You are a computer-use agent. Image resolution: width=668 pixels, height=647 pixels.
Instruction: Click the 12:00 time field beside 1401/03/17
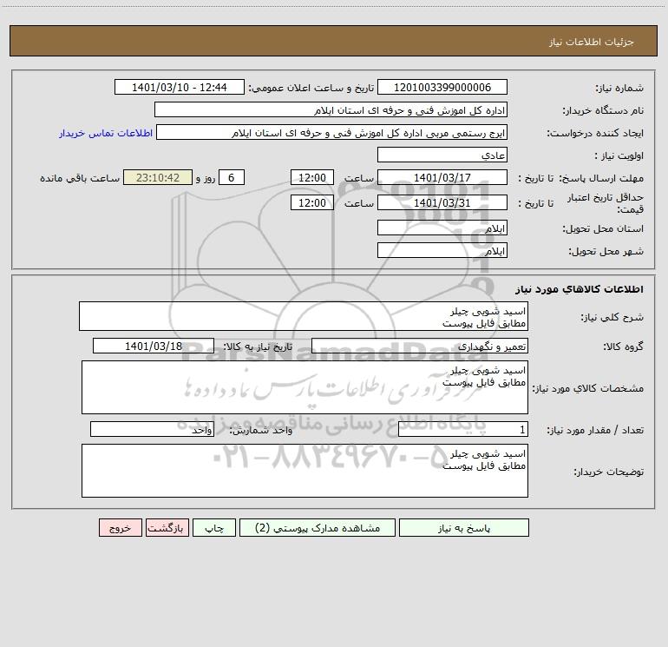311,177
